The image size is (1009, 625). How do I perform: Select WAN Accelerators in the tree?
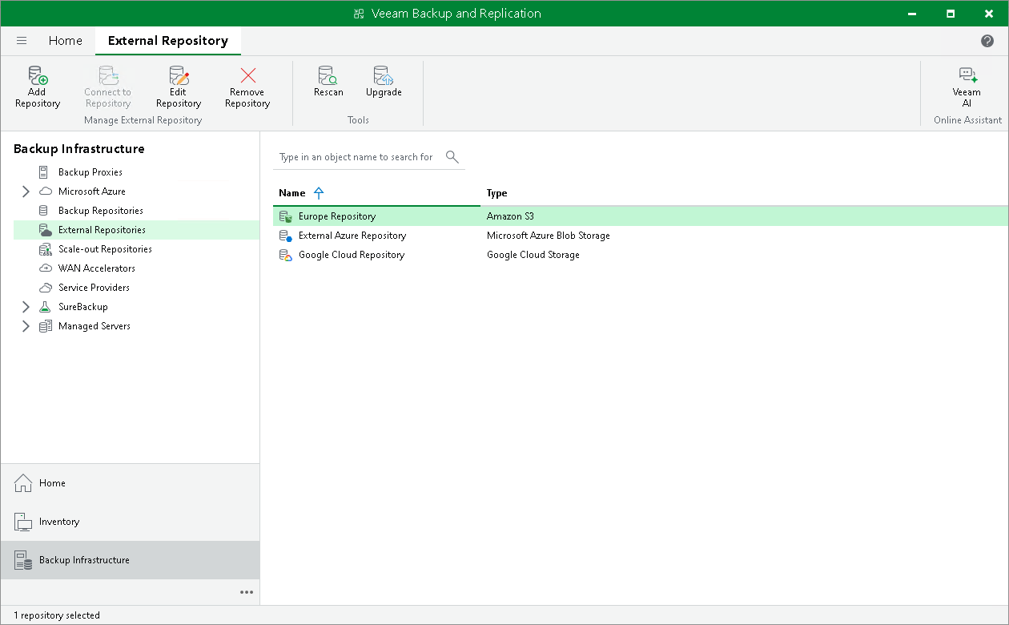(97, 268)
